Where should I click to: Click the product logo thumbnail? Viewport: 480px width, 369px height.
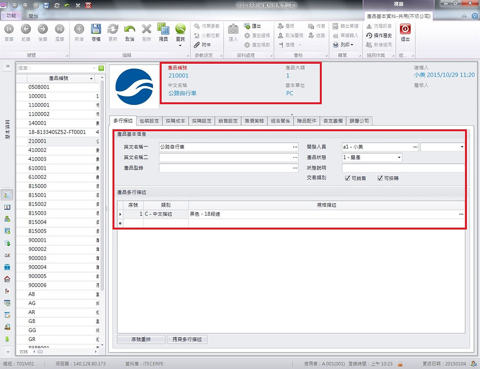click(x=134, y=87)
